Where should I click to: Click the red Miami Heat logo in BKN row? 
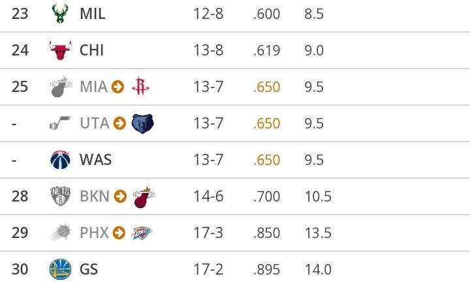pos(142,196)
